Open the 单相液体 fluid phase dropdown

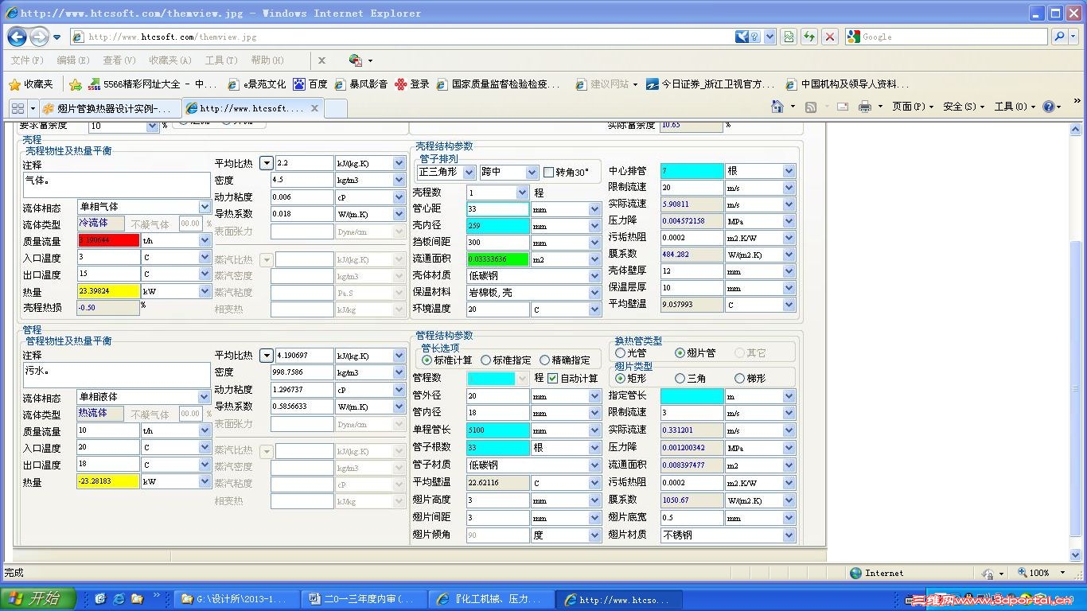[x=144, y=397]
